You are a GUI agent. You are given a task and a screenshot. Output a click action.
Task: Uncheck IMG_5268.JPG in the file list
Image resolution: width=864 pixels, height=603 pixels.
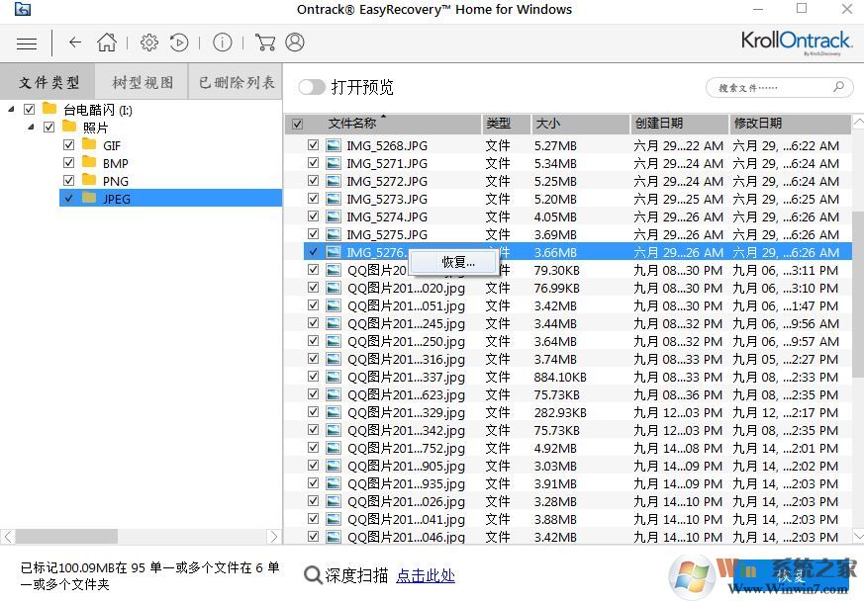pos(313,144)
